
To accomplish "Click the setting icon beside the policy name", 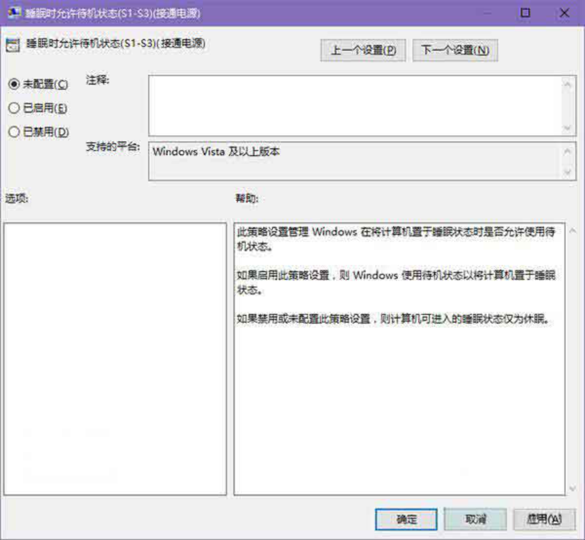I will coord(12,45).
